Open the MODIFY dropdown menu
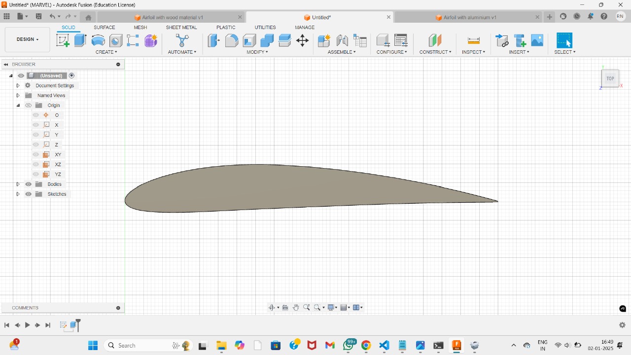The height and width of the screenshot is (355, 631). pyautogui.click(x=257, y=52)
